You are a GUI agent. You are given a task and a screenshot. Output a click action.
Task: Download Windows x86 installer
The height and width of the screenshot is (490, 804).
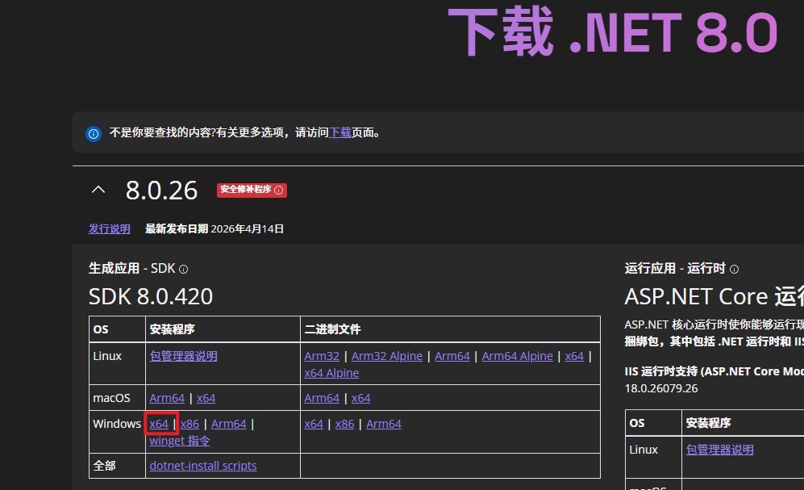point(190,424)
